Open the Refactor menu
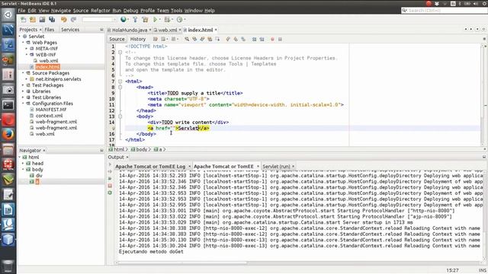 tap(101, 10)
